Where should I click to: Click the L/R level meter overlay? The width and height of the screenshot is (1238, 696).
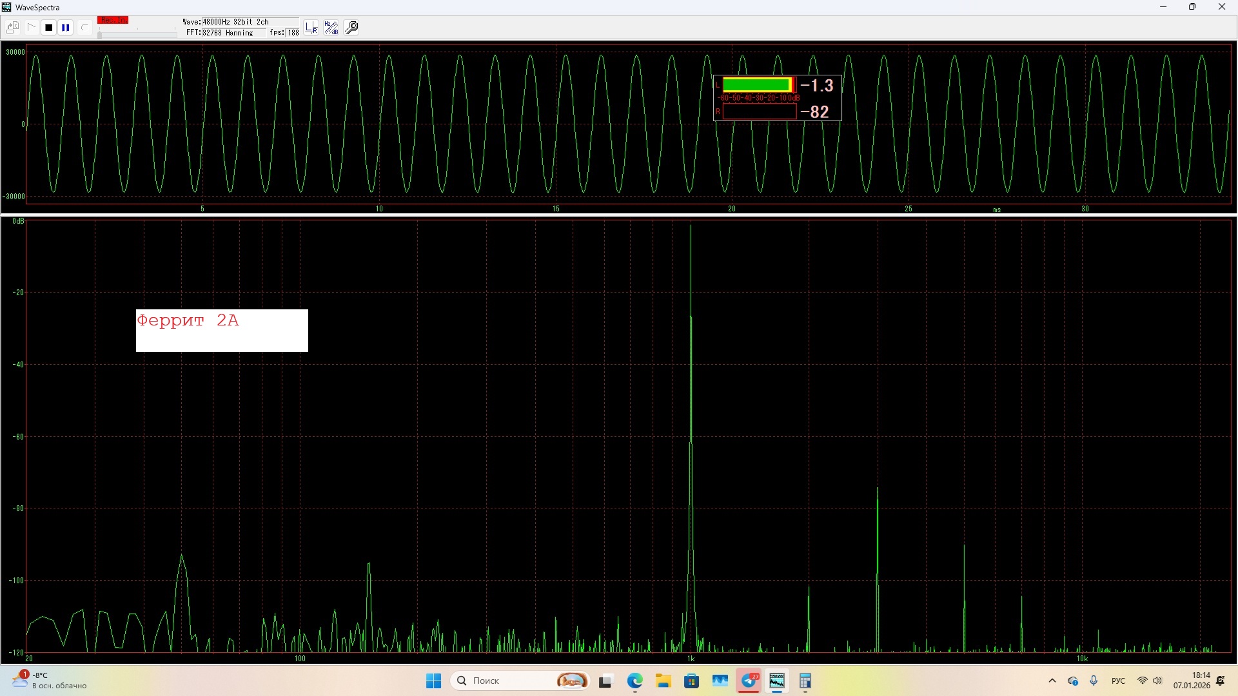click(777, 98)
